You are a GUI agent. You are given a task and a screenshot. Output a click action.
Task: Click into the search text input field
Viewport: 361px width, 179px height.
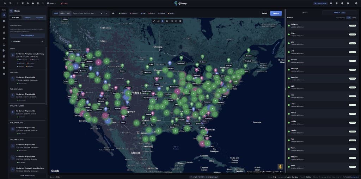(x=86, y=13)
